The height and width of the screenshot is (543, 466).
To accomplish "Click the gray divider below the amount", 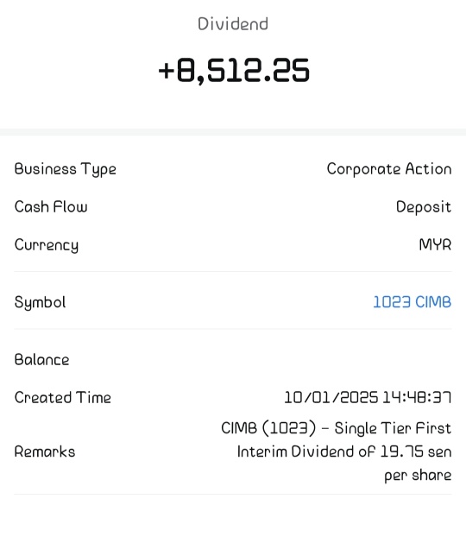I will pyautogui.click(x=233, y=132).
